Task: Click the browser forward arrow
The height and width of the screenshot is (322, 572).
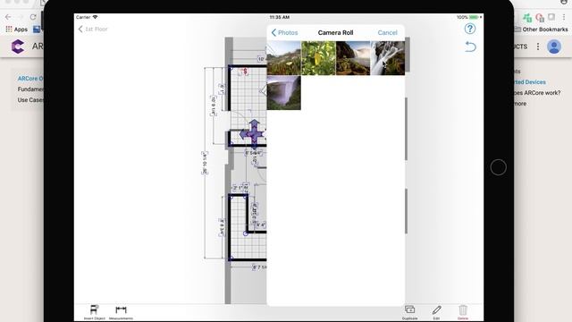Action: 20,17
